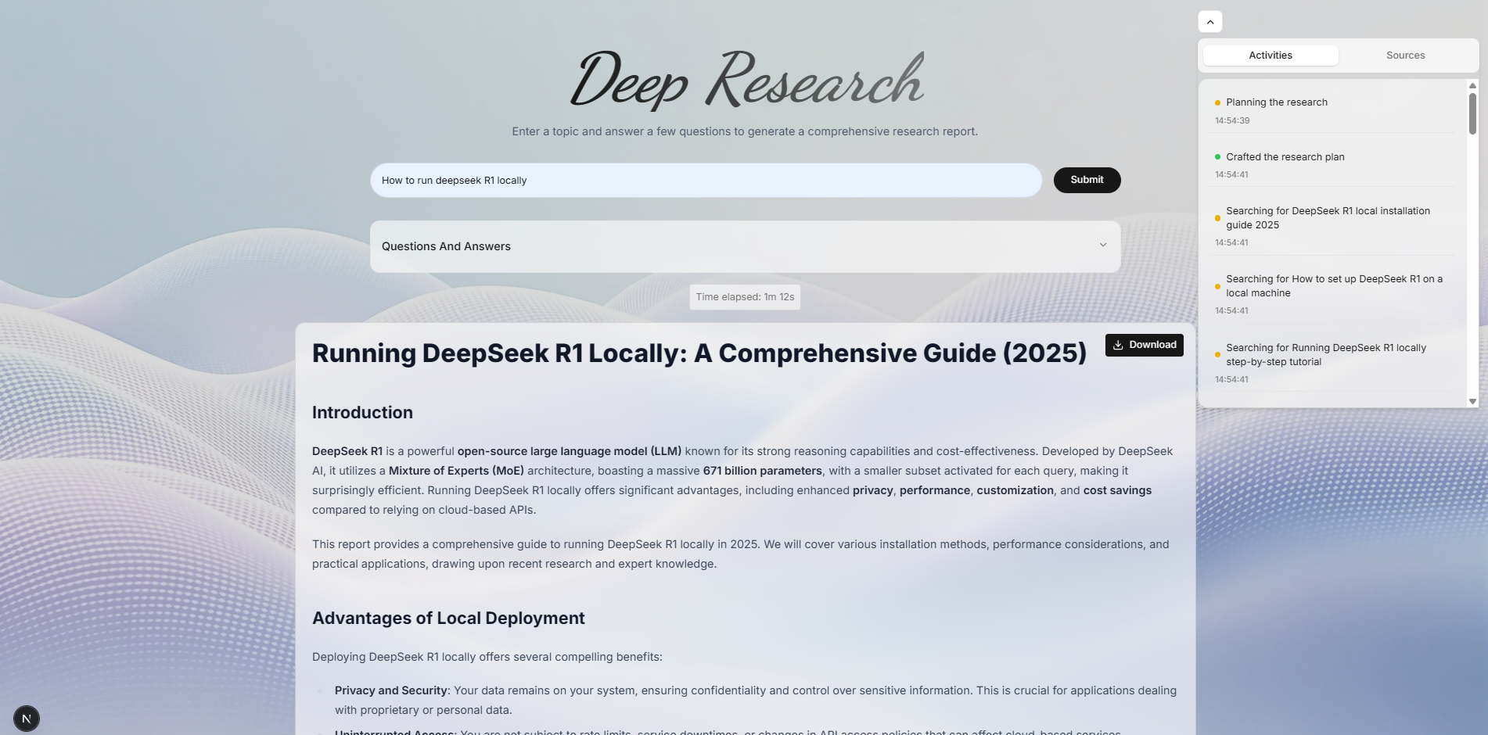
Task: Click the activity list scroll-up arrow
Action: [1472, 85]
